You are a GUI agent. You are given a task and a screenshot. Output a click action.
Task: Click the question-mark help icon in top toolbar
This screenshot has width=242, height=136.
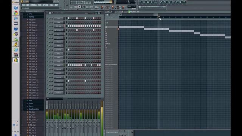click(184, 2)
